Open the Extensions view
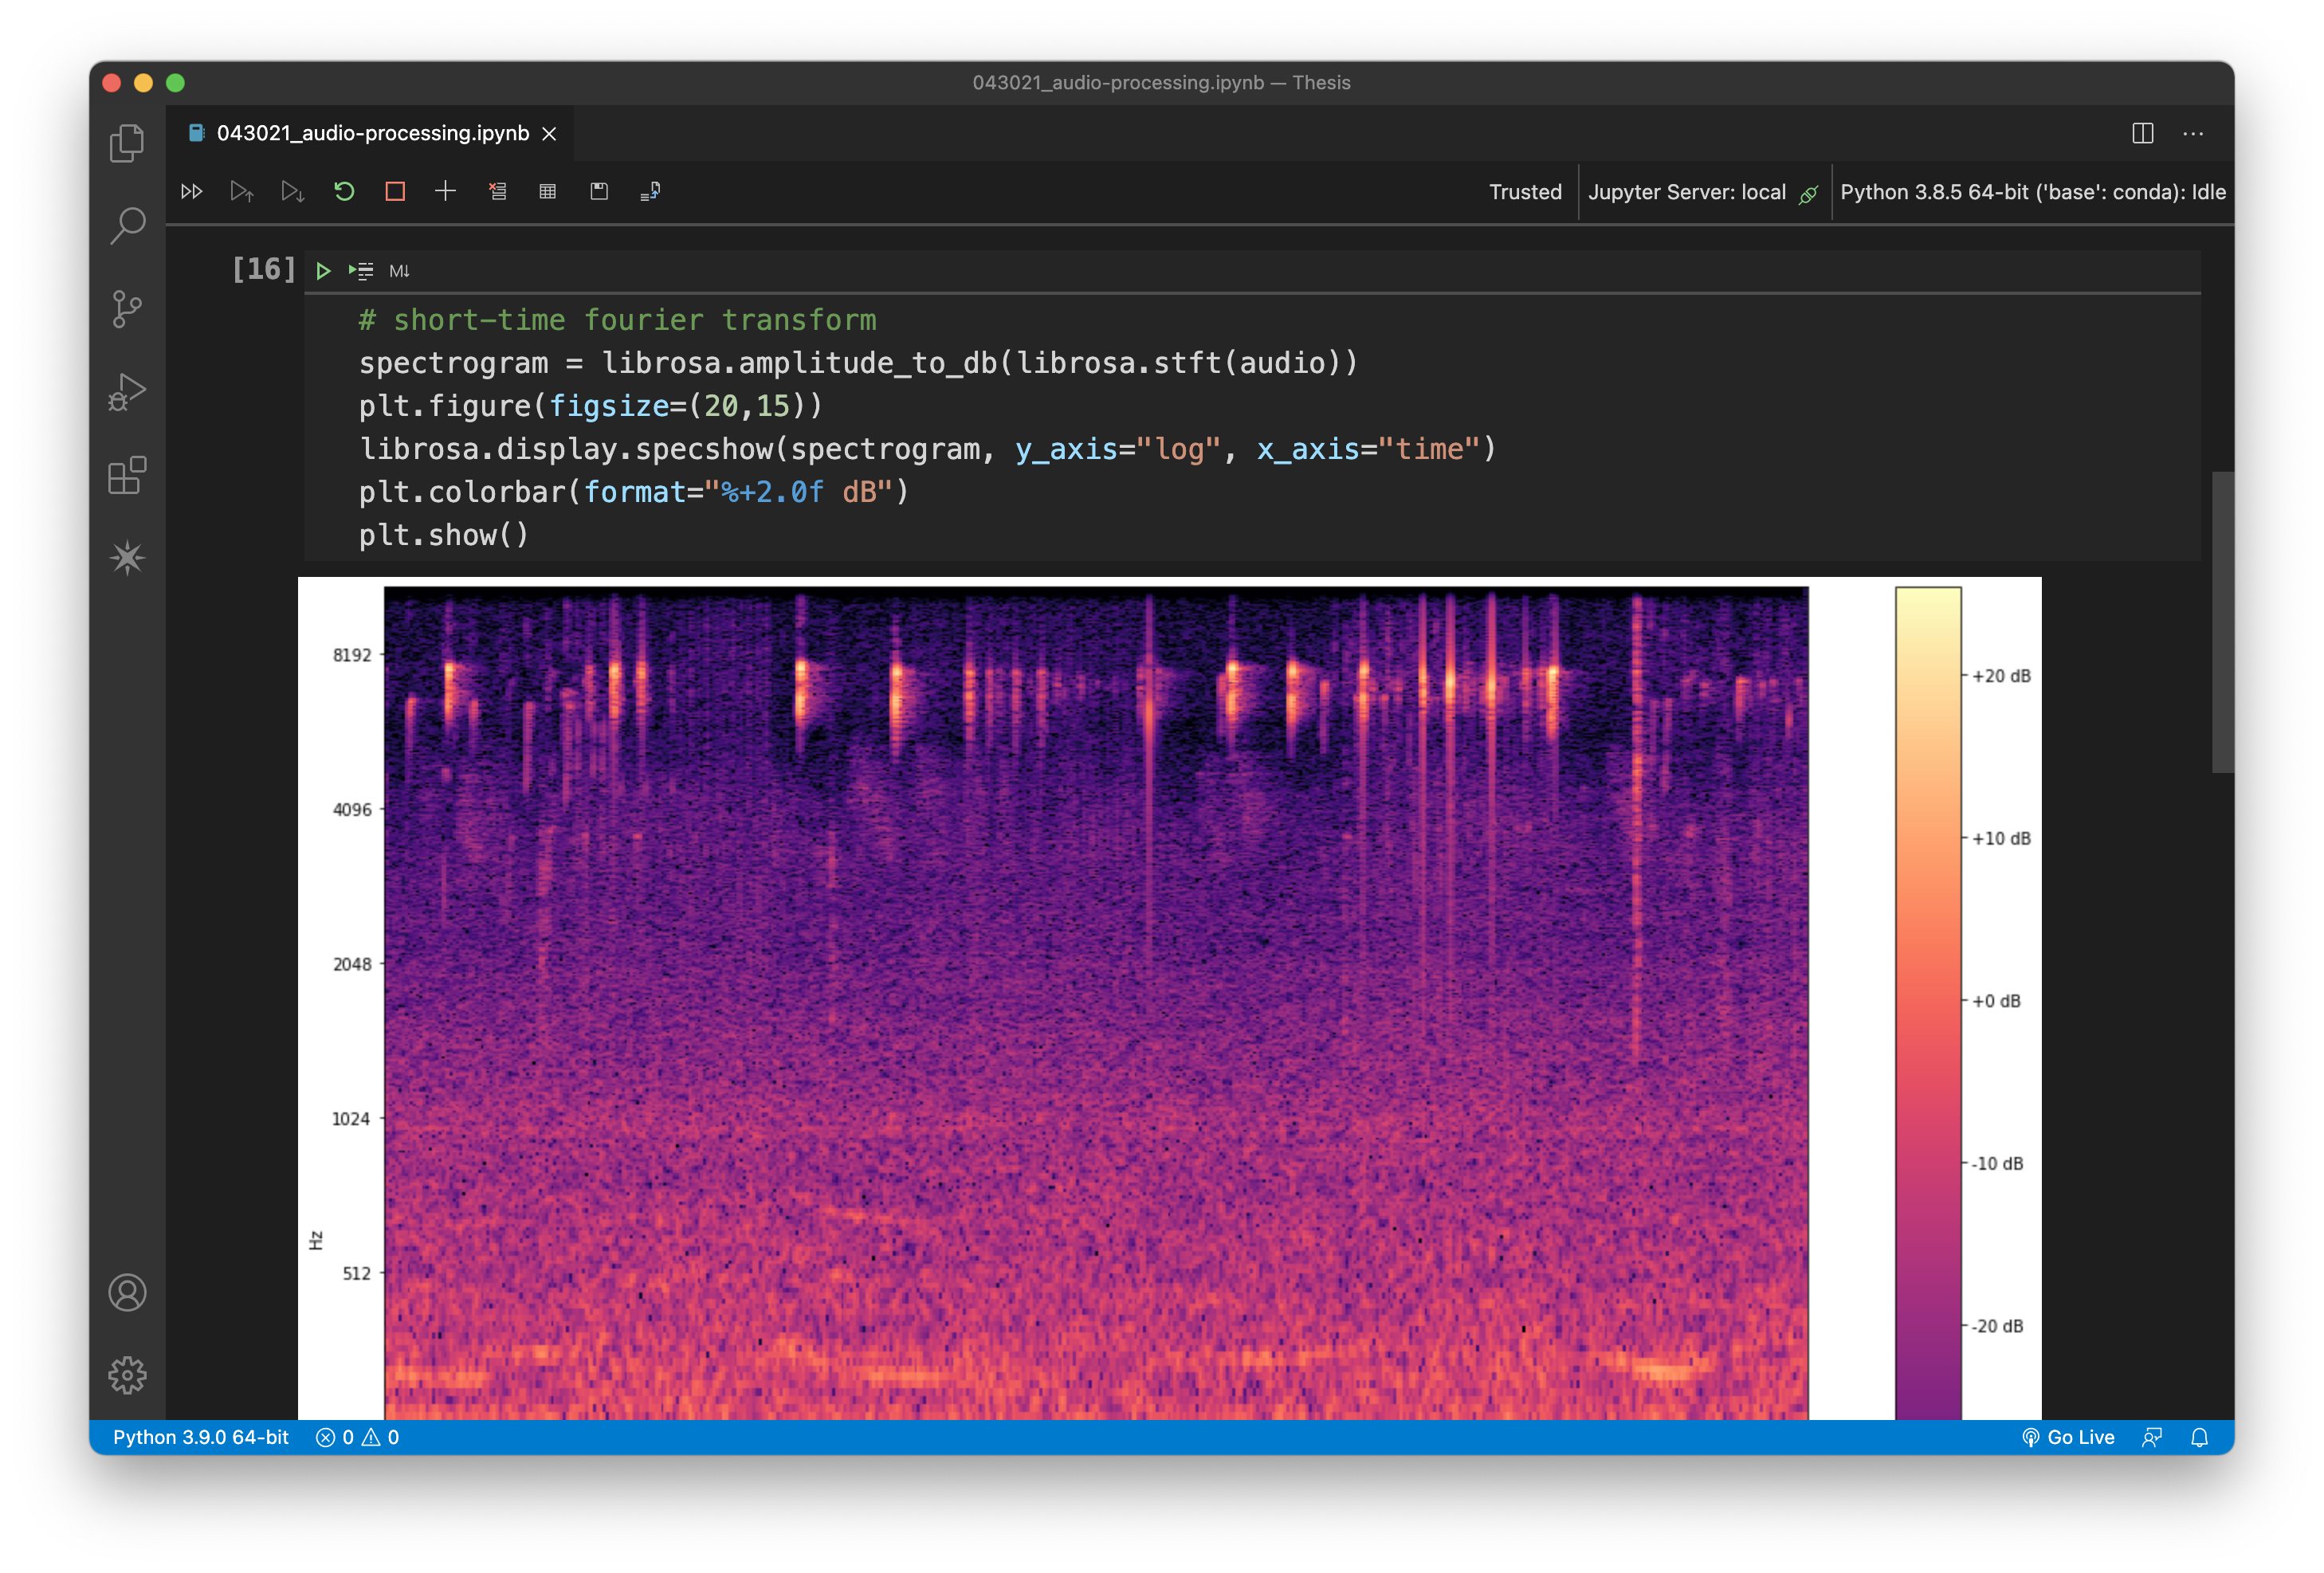The image size is (2324, 1573). tap(127, 475)
